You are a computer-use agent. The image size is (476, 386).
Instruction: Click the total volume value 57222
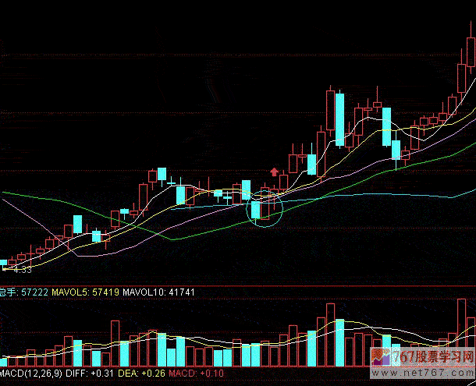click(34, 292)
